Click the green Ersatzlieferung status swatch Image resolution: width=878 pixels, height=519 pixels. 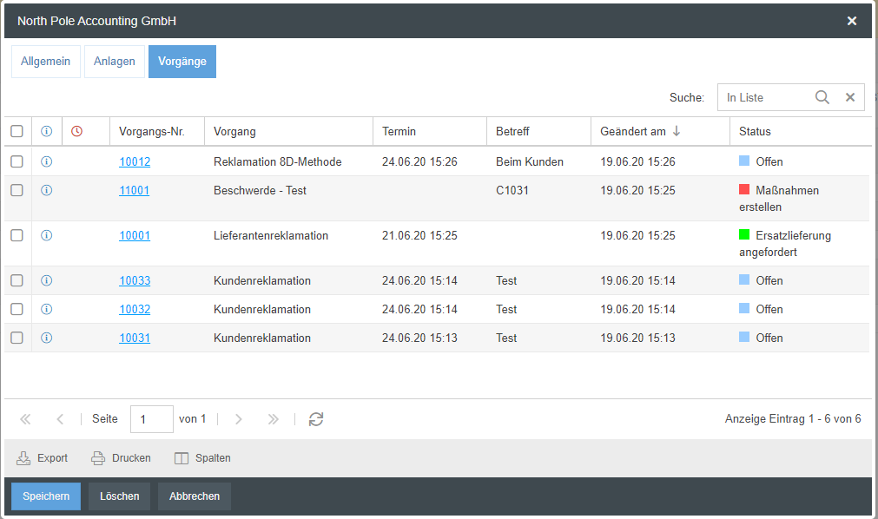coord(744,234)
